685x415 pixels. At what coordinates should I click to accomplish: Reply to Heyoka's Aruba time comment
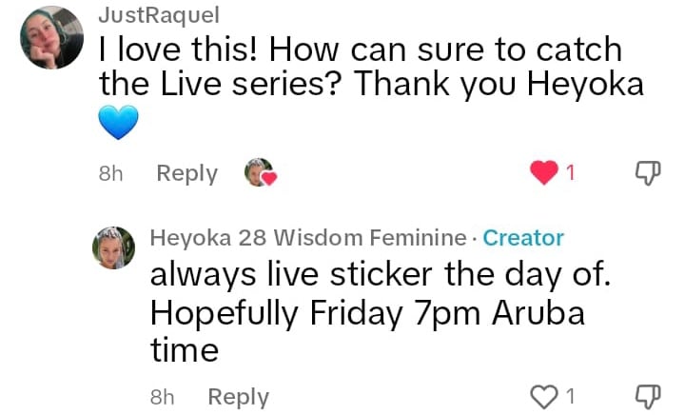[x=239, y=397]
